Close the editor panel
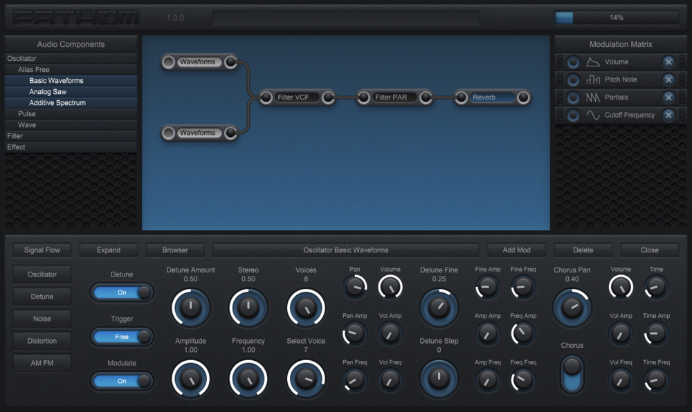The image size is (692, 412). (x=650, y=250)
